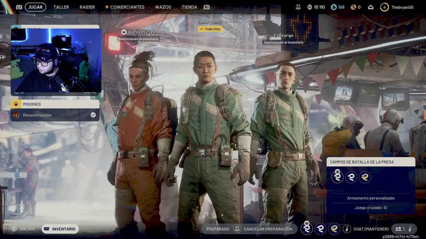
Task: Click the CAMPOS DE BATALLA DE LA PRESA header
Action: pos(371,162)
